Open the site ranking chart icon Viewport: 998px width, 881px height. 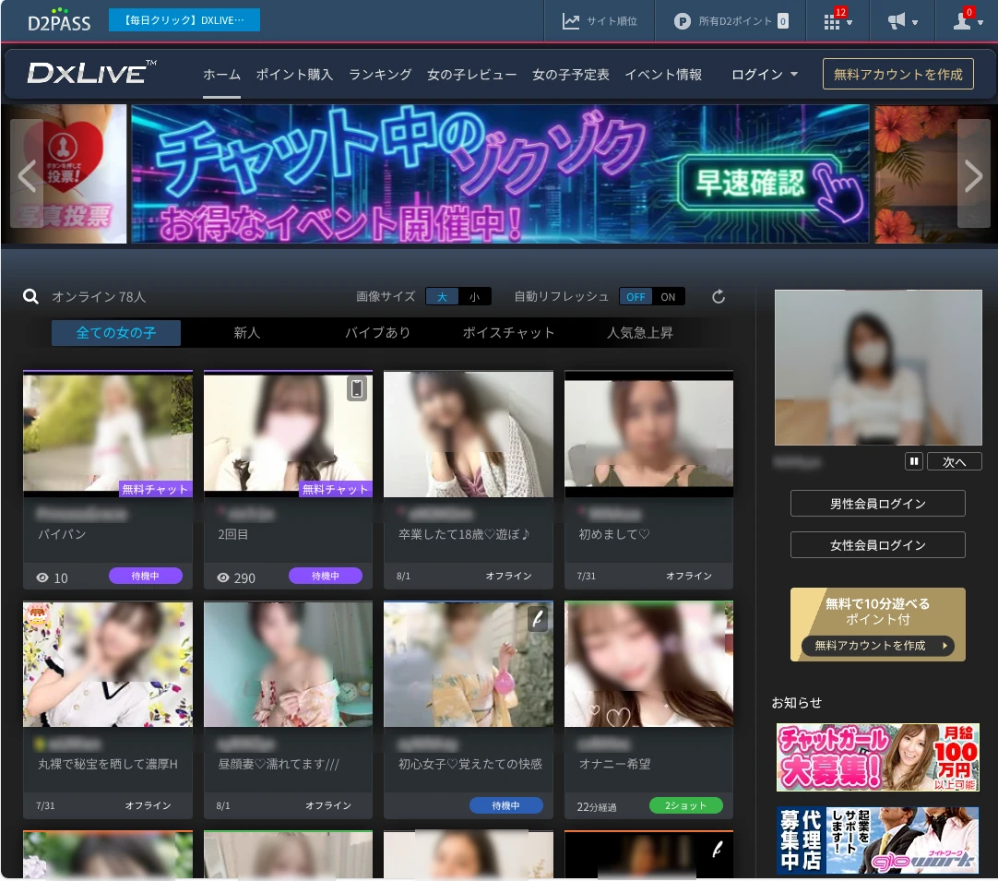pyautogui.click(x=571, y=21)
